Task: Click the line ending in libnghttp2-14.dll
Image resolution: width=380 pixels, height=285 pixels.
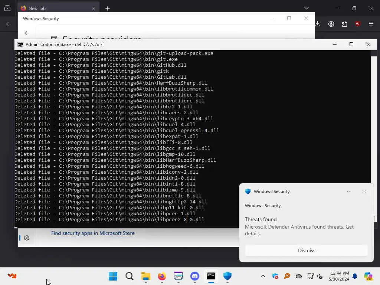Action: (x=111, y=202)
